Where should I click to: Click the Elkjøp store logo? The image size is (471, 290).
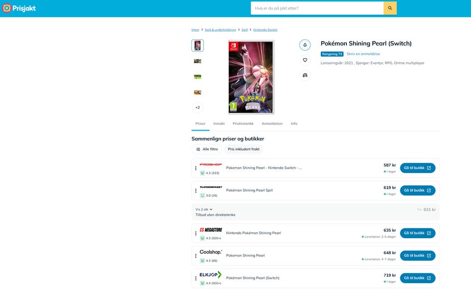tap(210, 274)
